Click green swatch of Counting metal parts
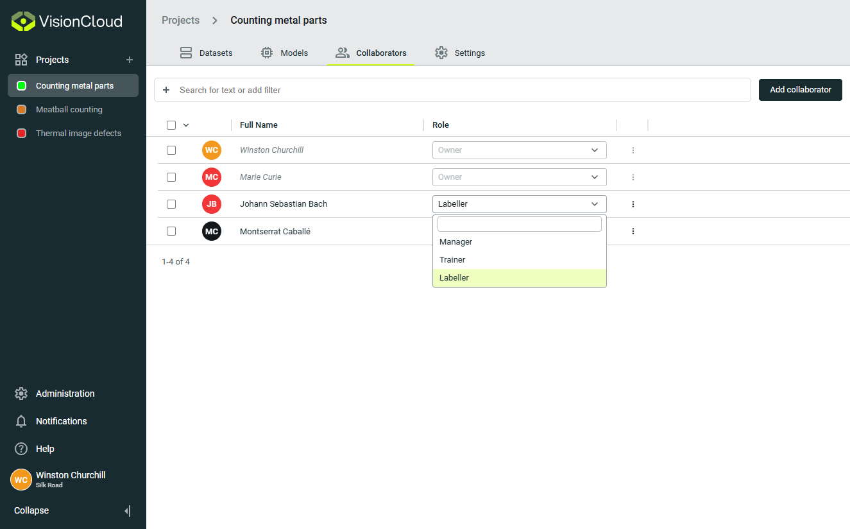This screenshot has width=850, height=529. tap(21, 86)
